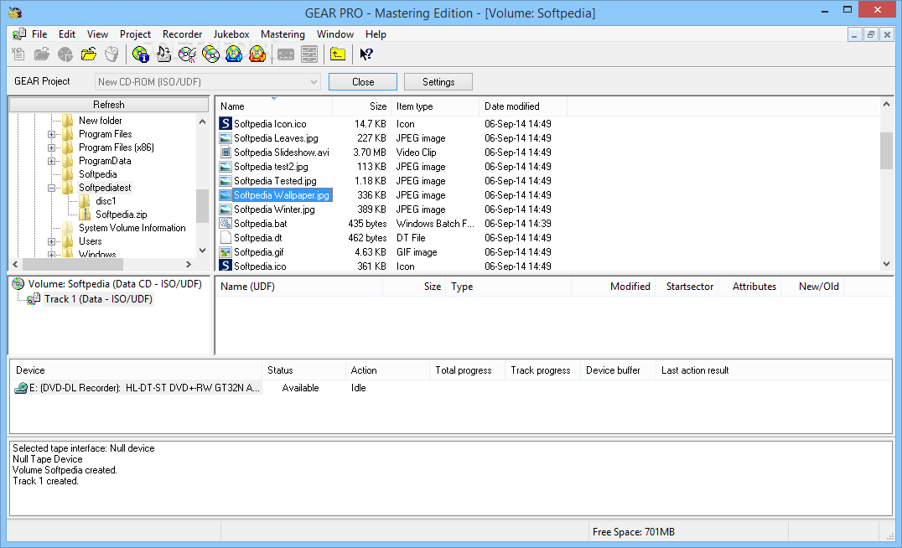Click the folder tree horizontal scrollbar thumb
Viewport: 902px width, 548px height.
(73, 265)
